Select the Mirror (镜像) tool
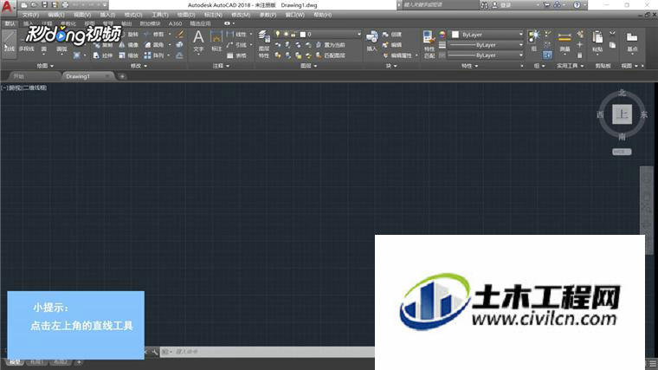Screen dimensions: 658x370 129,45
